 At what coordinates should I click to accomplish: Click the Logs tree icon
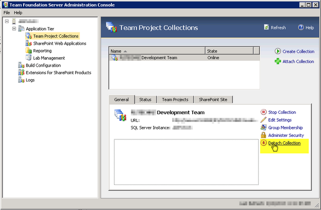pyautogui.click(x=21, y=80)
